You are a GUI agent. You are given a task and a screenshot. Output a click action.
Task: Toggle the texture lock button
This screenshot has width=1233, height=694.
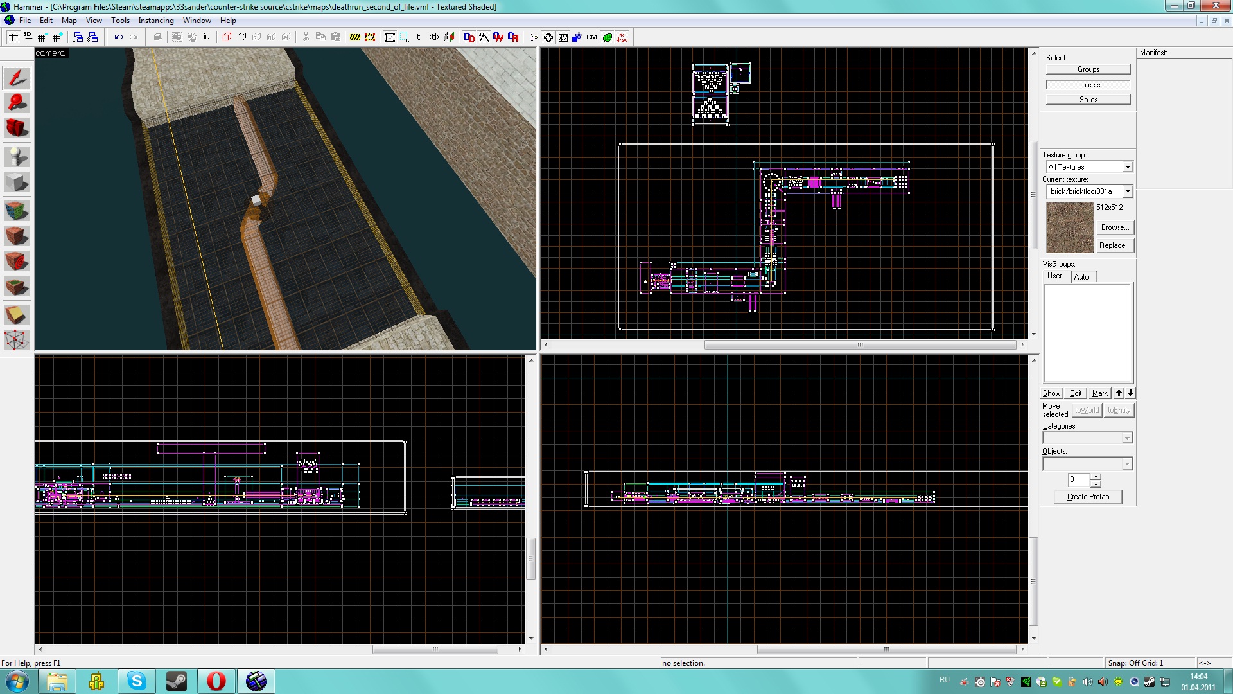[x=418, y=37]
